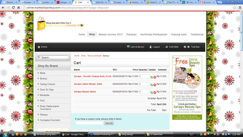Open Sariayu Eksotik Tanjung Body Scrub link
Screen dimensions: 243x137
pos(93,76)
